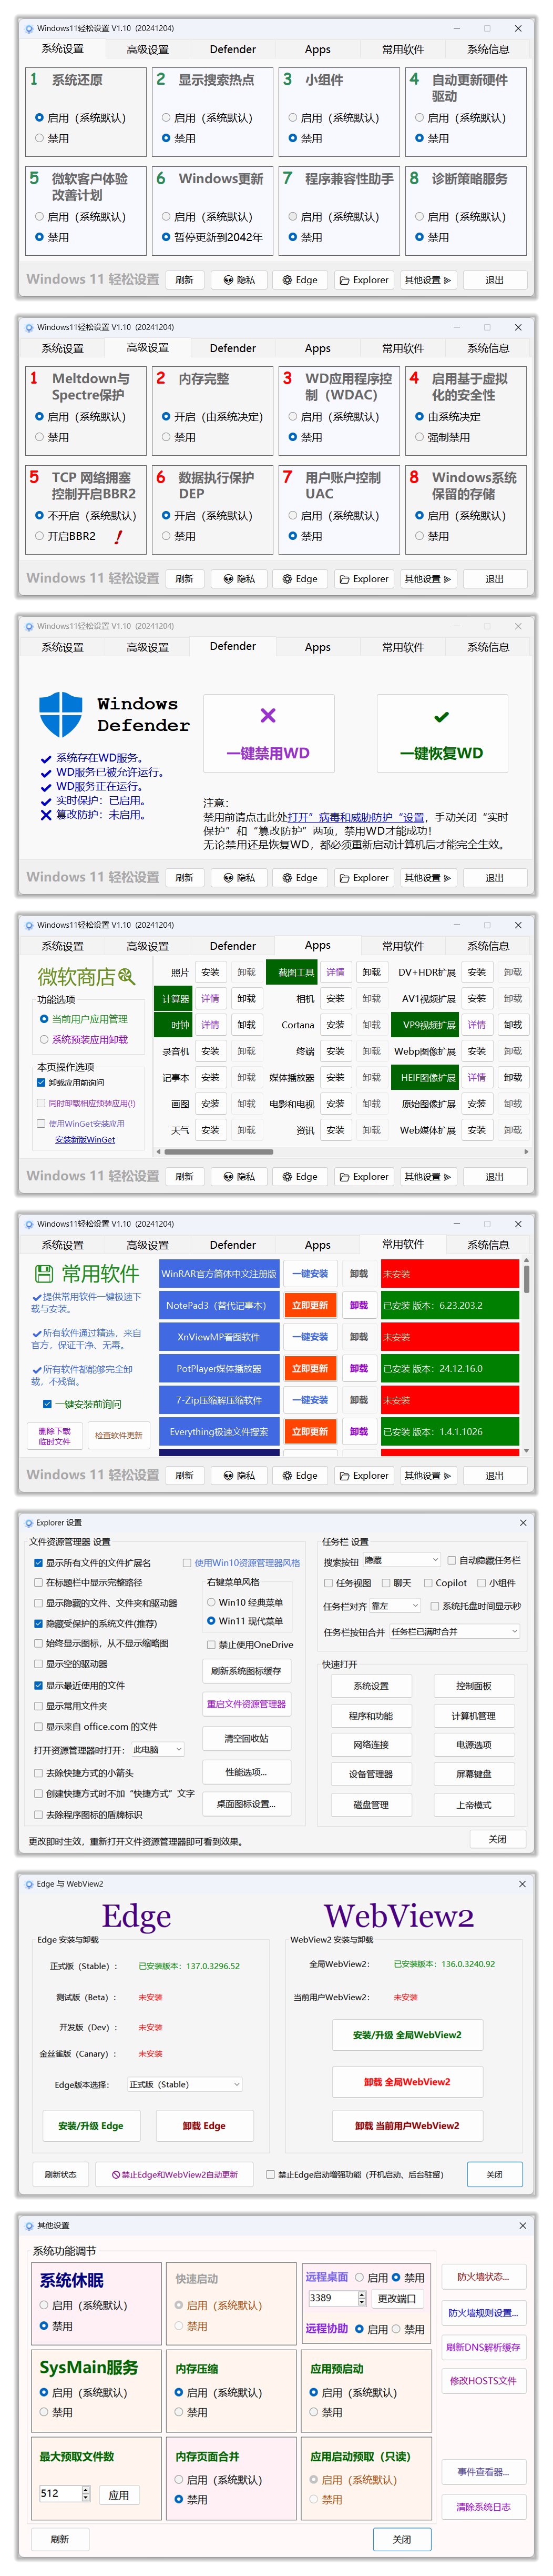Click 卸载 Edge button

click(x=203, y=2126)
